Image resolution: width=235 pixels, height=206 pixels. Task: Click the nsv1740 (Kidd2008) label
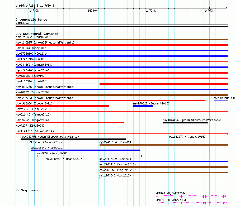[30, 59]
